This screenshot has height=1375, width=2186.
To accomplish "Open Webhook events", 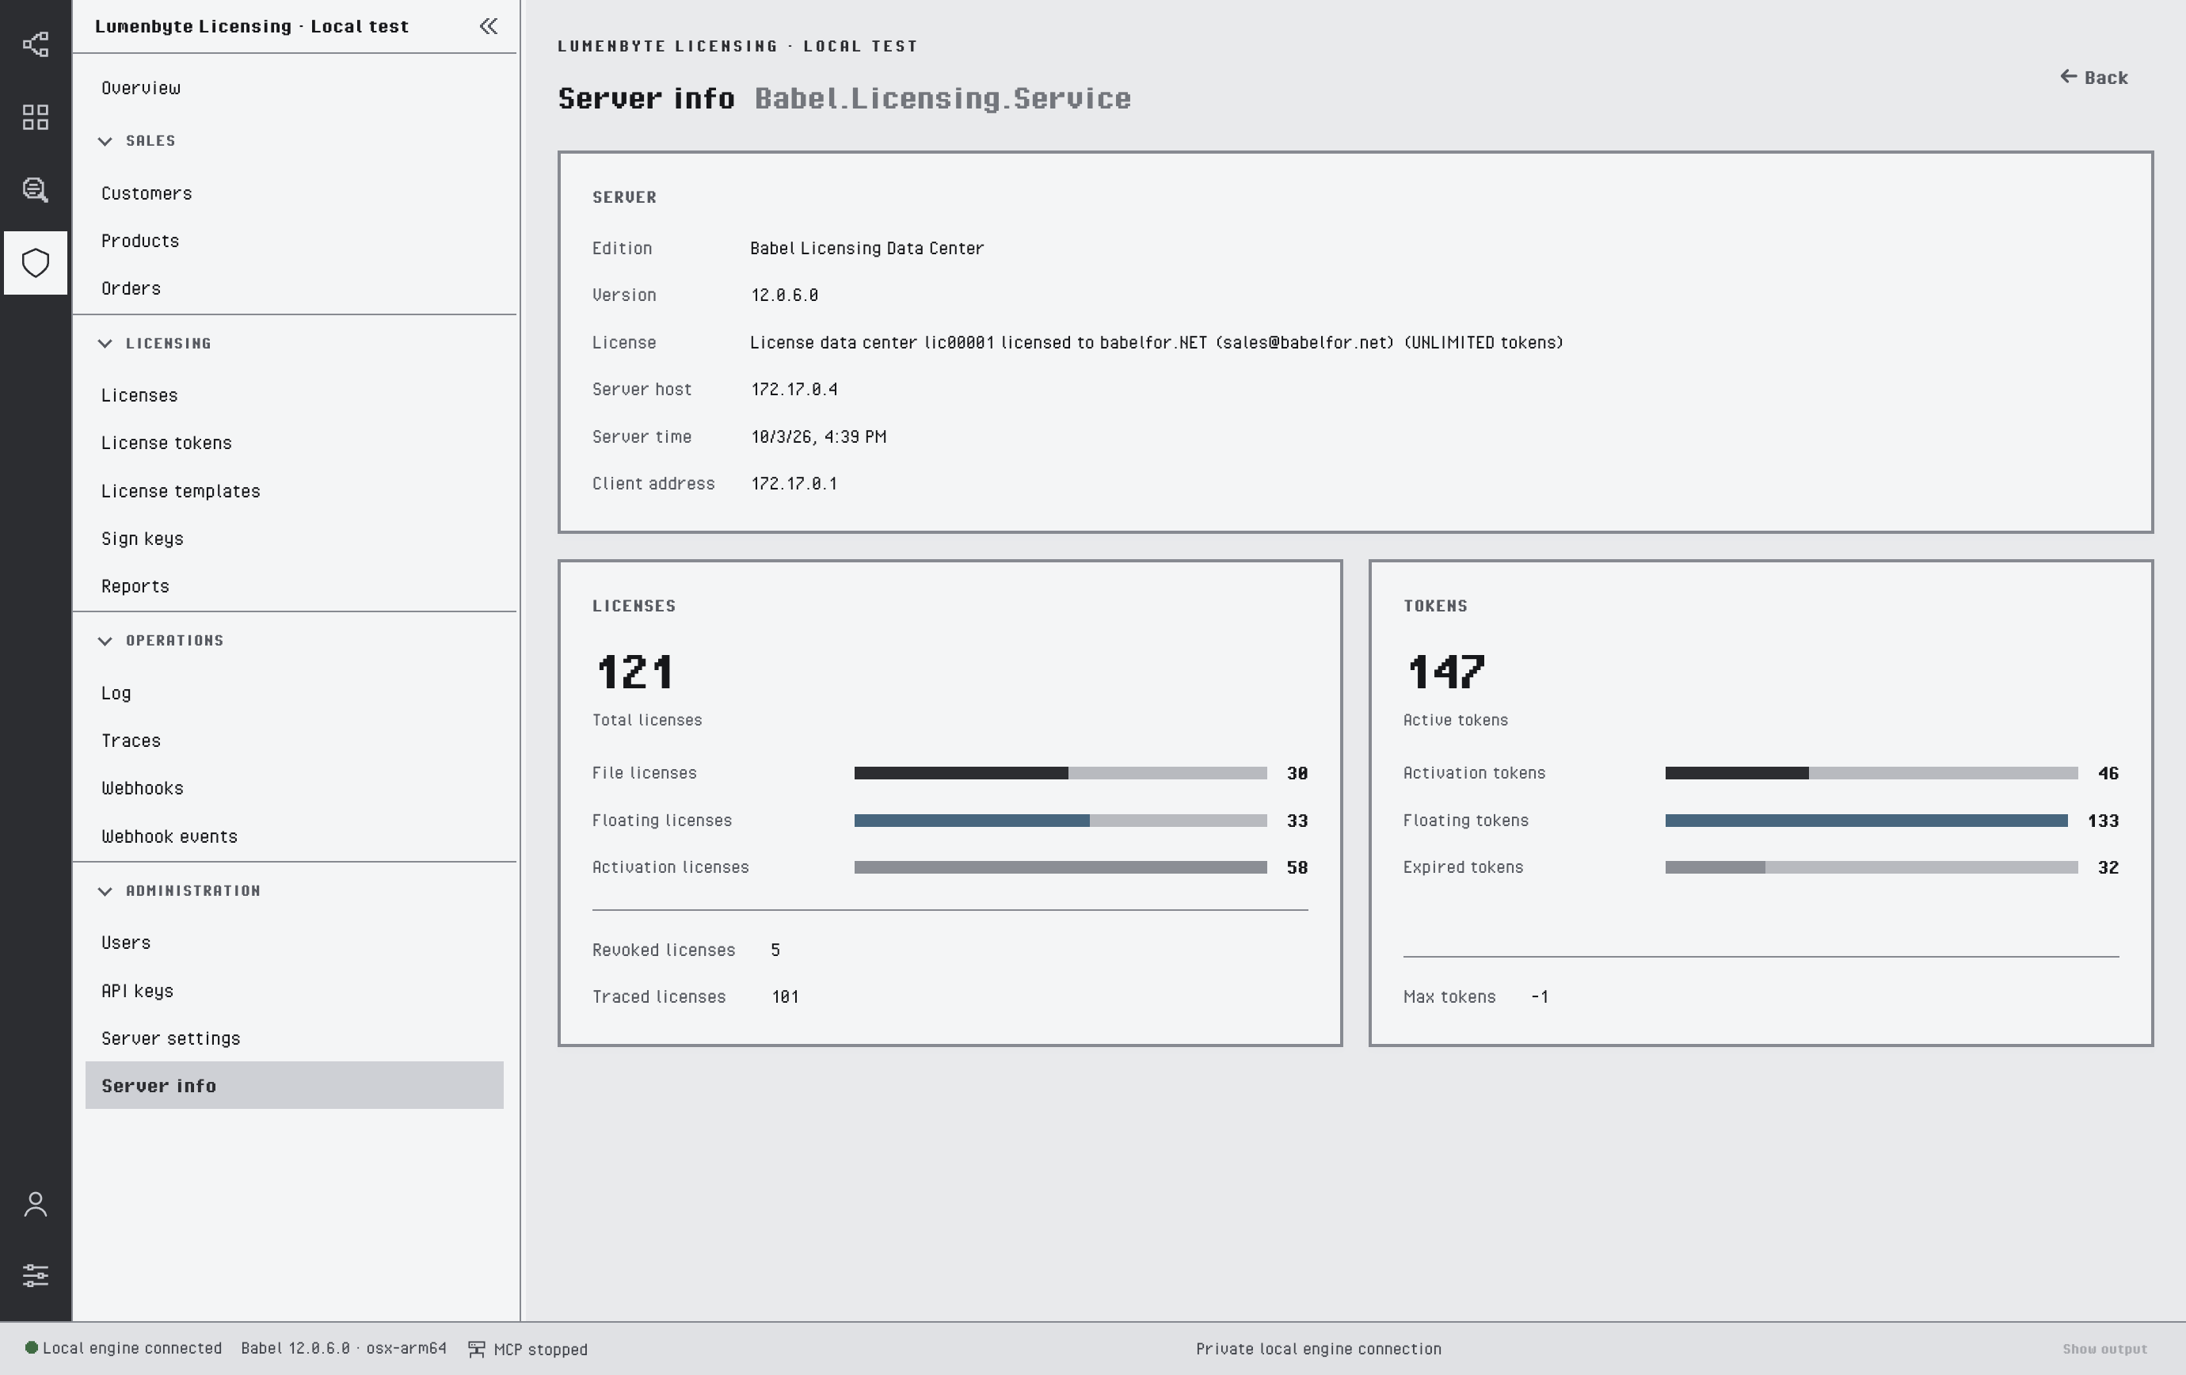I will (294, 836).
